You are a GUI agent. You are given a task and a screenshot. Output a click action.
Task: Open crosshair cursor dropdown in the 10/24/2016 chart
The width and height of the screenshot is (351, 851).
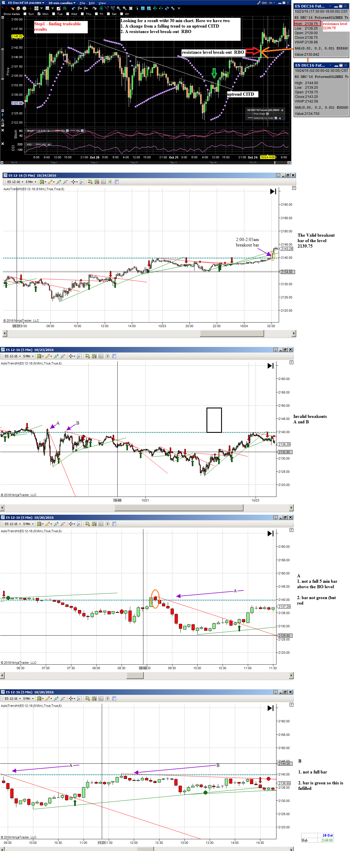click(x=74, y=182)
